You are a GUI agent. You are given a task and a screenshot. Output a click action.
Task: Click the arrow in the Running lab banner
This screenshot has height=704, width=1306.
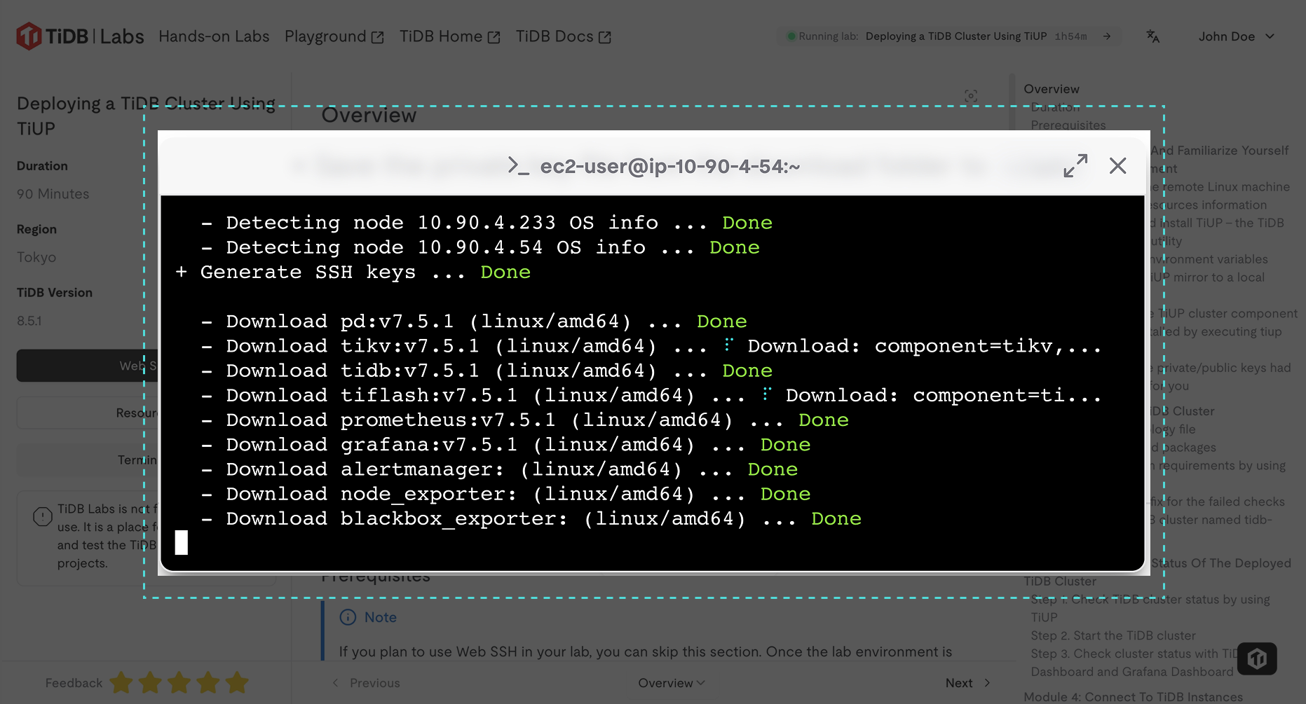(x=1106, y=36)
